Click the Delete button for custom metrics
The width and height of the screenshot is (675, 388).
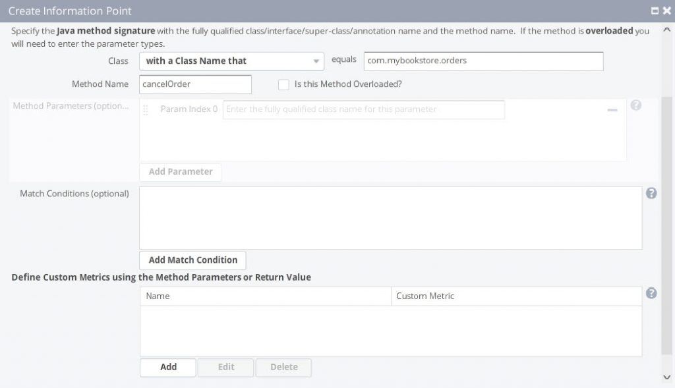point(283,367)
